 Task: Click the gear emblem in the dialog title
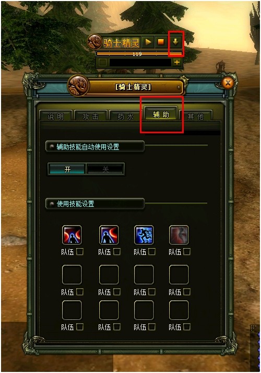(x=79, y=86)
